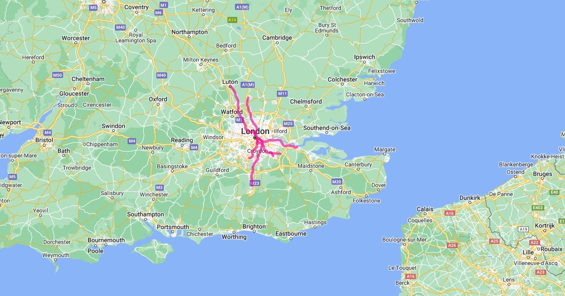
Task: Click the M6 shield near Coventry
Action: (158, 13)
